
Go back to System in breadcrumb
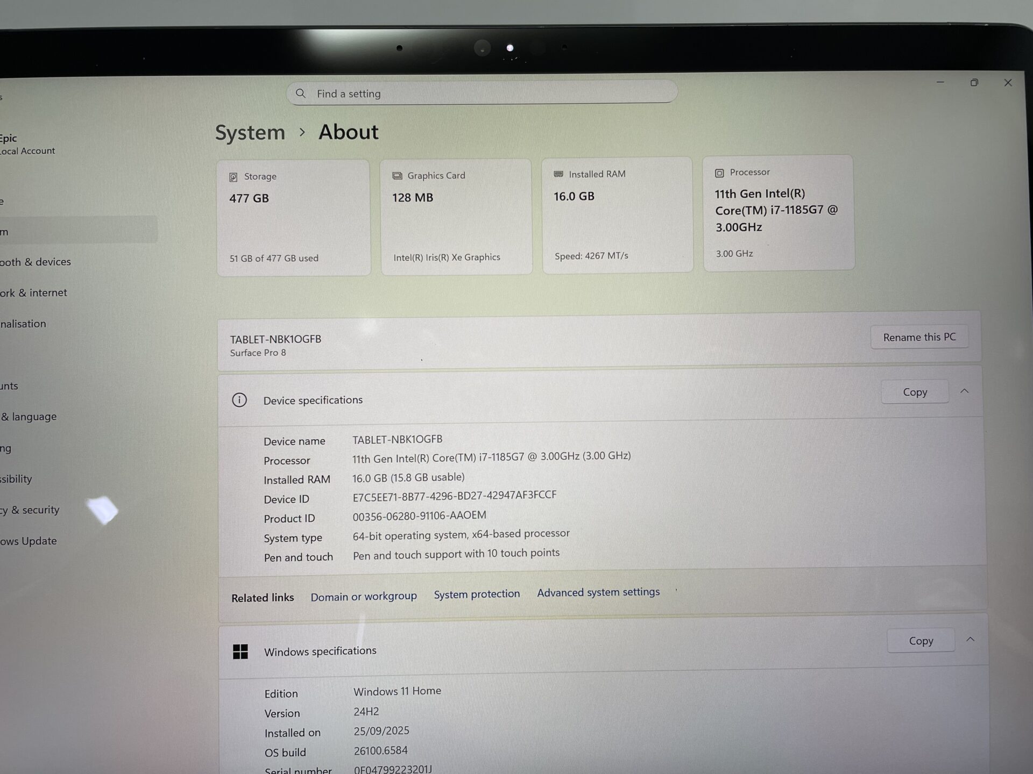[x=250, y=133]
